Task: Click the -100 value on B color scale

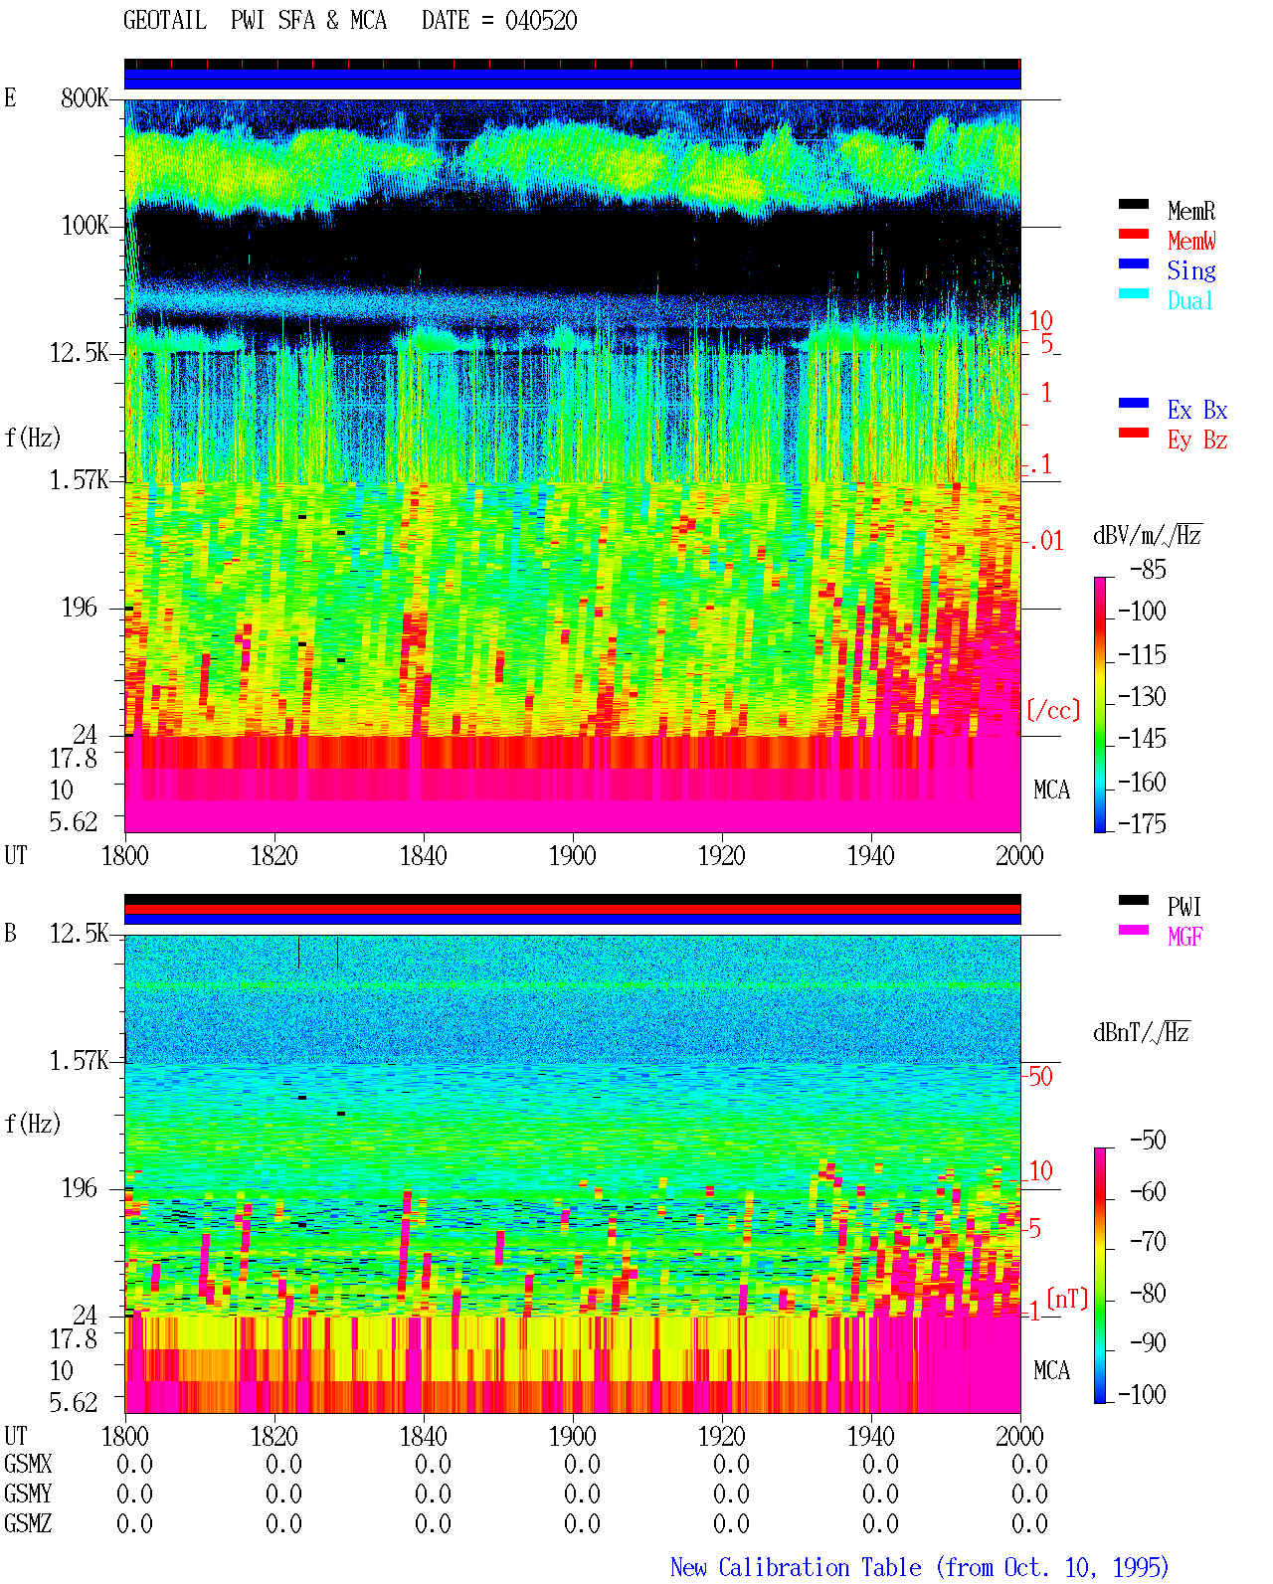Action: [1142, 1394]
